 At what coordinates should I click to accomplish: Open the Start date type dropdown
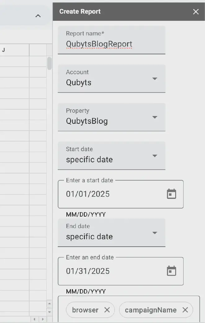click(x=112, y=156)
